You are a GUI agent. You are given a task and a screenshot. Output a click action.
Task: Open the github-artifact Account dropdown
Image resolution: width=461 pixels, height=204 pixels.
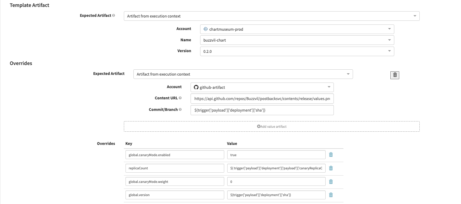click(262, 87)
